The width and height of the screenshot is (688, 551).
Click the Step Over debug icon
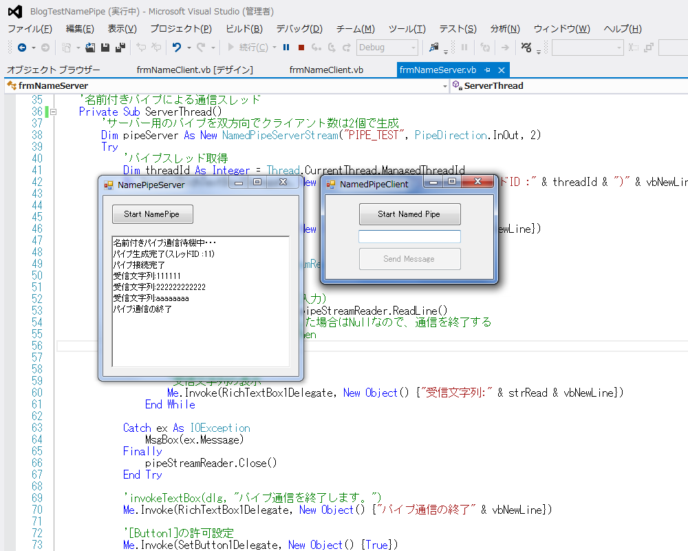point(332,47)
